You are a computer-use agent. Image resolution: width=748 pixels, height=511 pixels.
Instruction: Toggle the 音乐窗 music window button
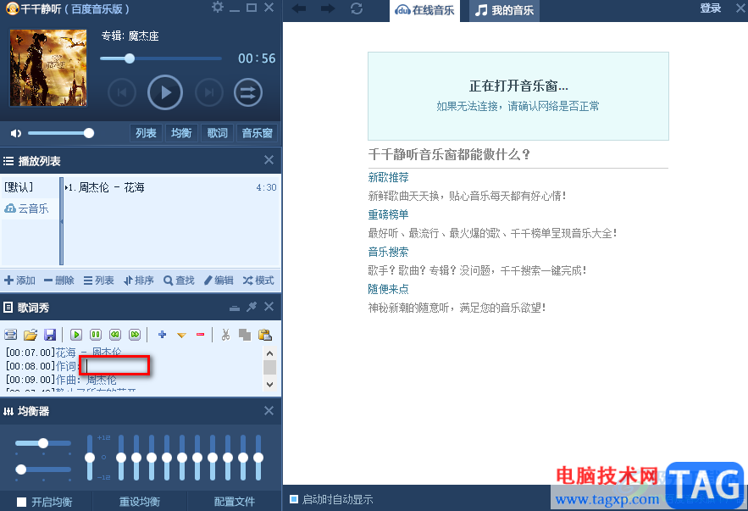pyautogui.click(x=257, y=133)
